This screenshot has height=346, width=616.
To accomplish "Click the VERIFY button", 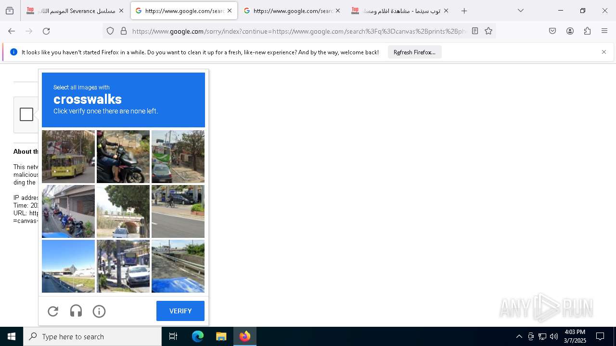I will [x=180, y=311].
